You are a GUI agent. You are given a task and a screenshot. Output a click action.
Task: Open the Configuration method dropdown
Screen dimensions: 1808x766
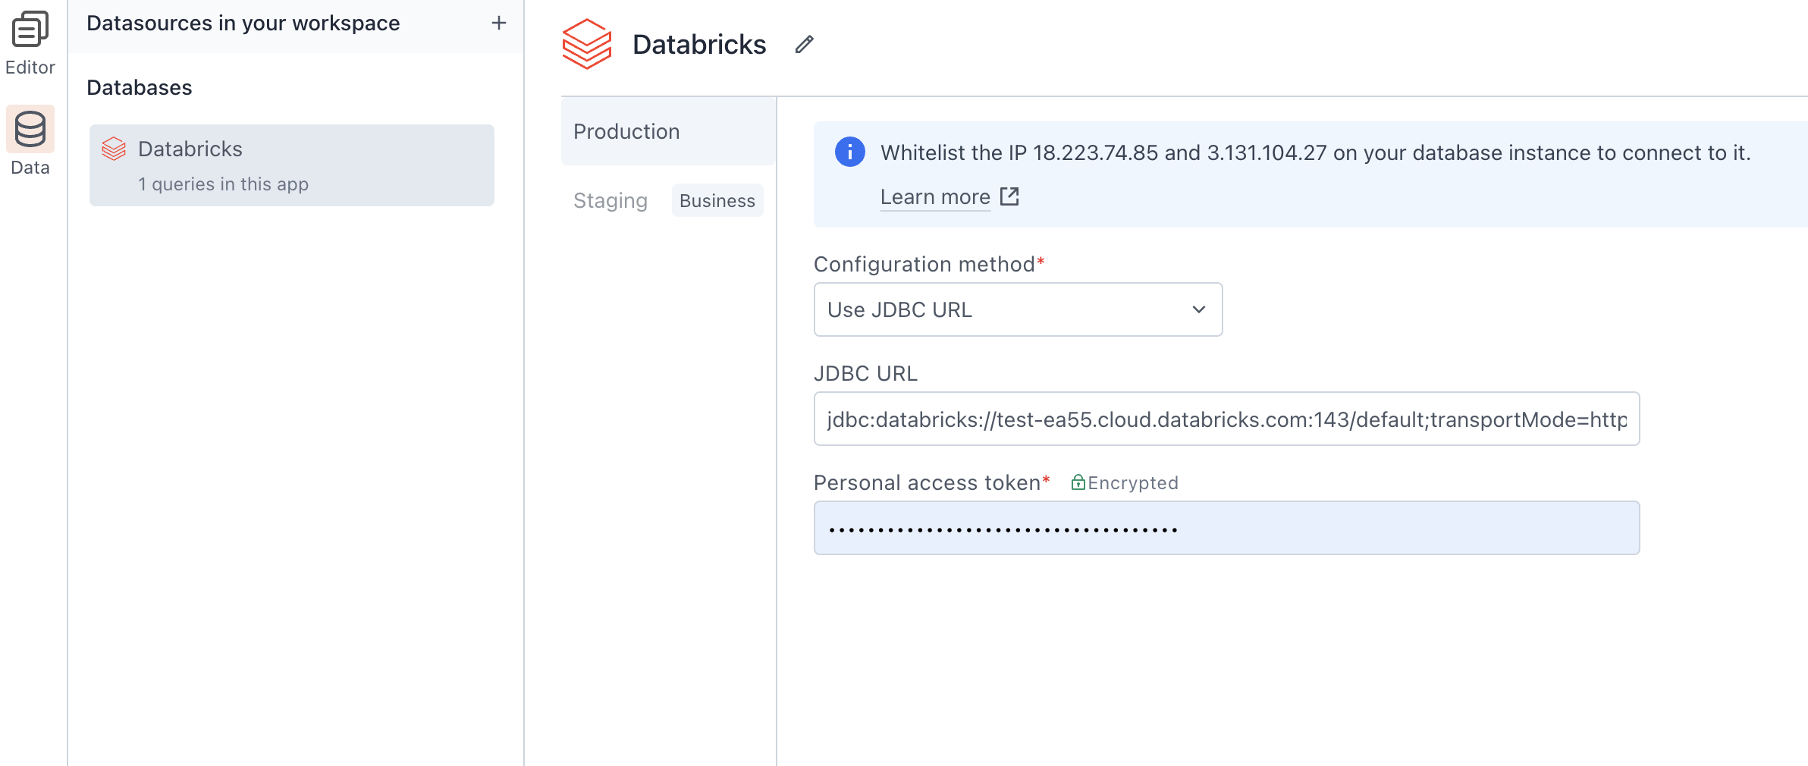(1017, 309)
